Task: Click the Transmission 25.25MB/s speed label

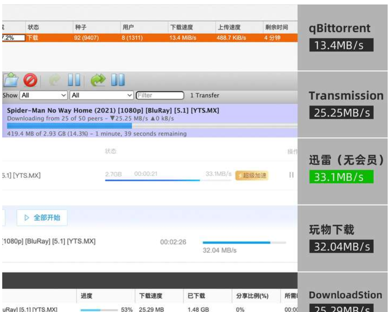Action: 341,113
